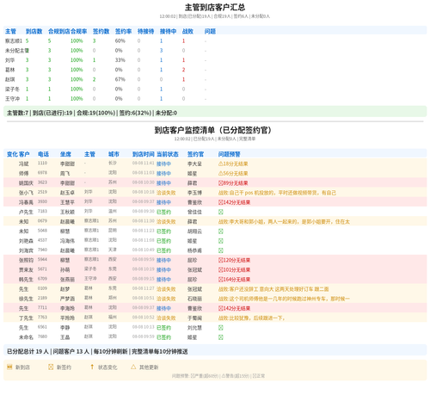Image resolution: width=430 pixels, height=395 pixels.
Task: Click the 战败:自己干 pos 机 note
Action: click(277, 193)
